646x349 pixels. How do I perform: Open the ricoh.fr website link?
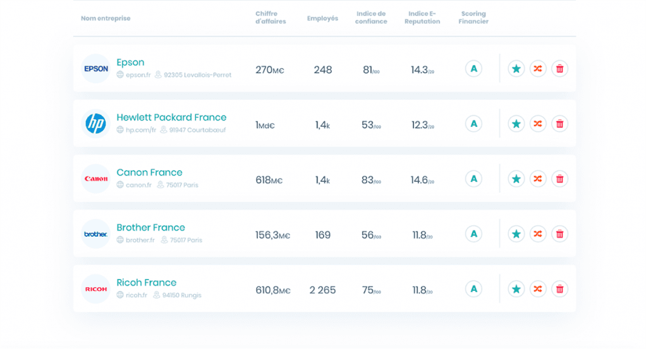coord(137,295)
